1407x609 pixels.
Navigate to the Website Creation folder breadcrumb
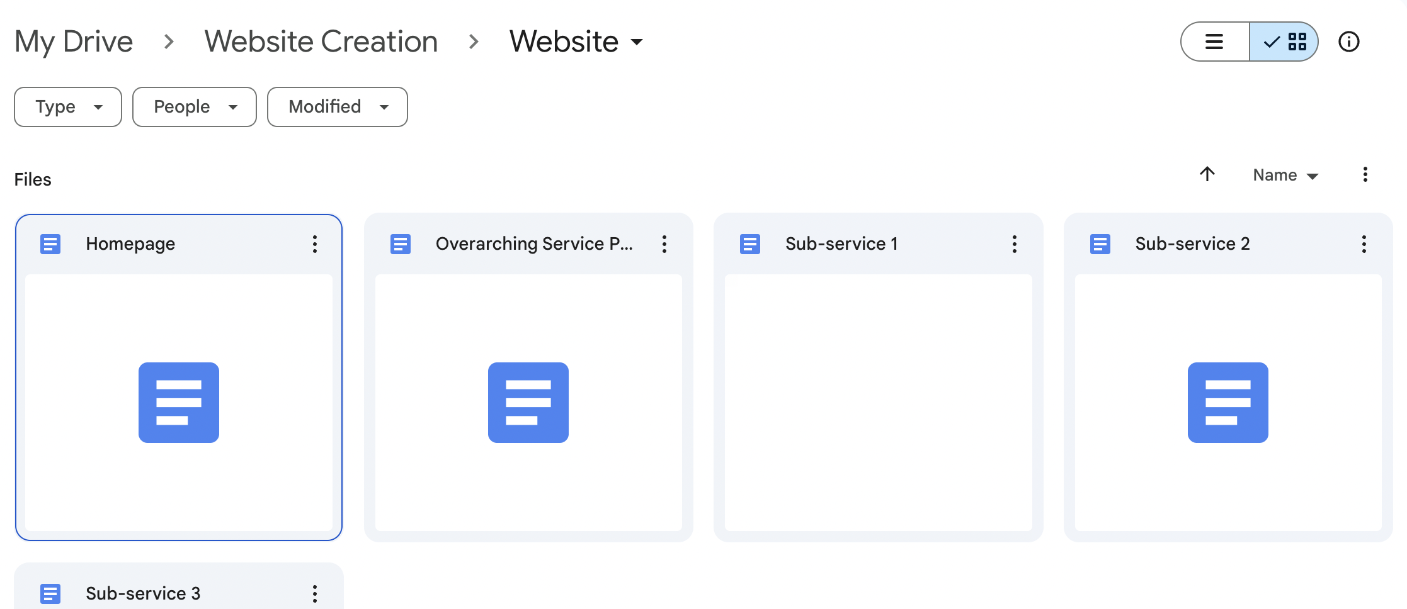(321, 42)
